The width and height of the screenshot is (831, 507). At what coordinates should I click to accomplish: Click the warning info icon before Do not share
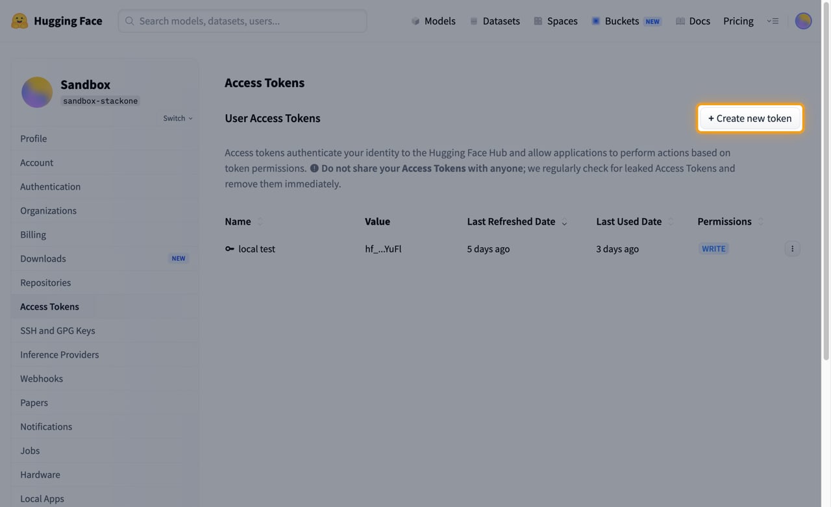click(314, 168)
